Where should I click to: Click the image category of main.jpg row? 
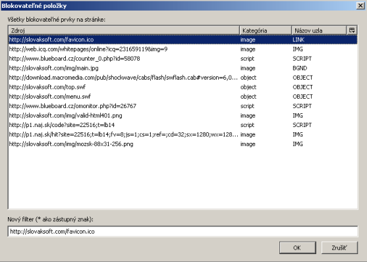(248, 68)
